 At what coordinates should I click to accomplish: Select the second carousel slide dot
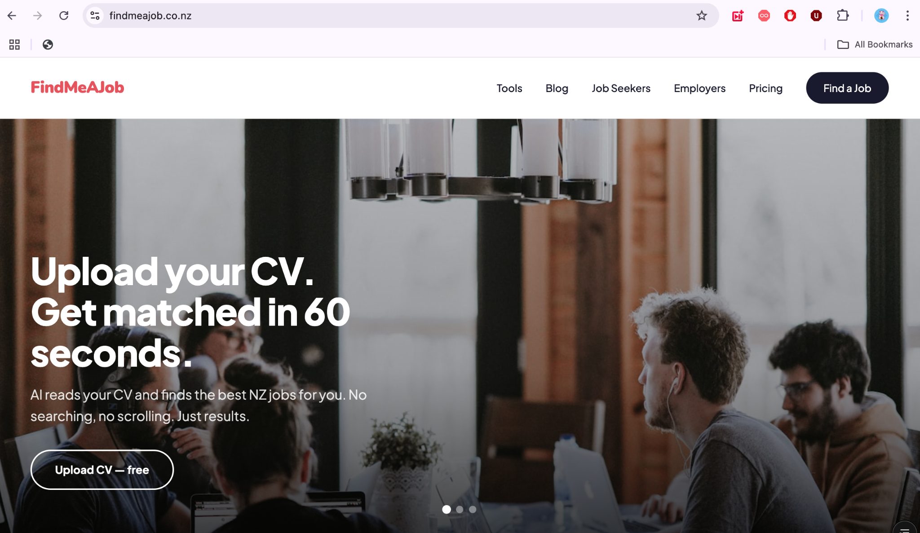pos(460,509)
